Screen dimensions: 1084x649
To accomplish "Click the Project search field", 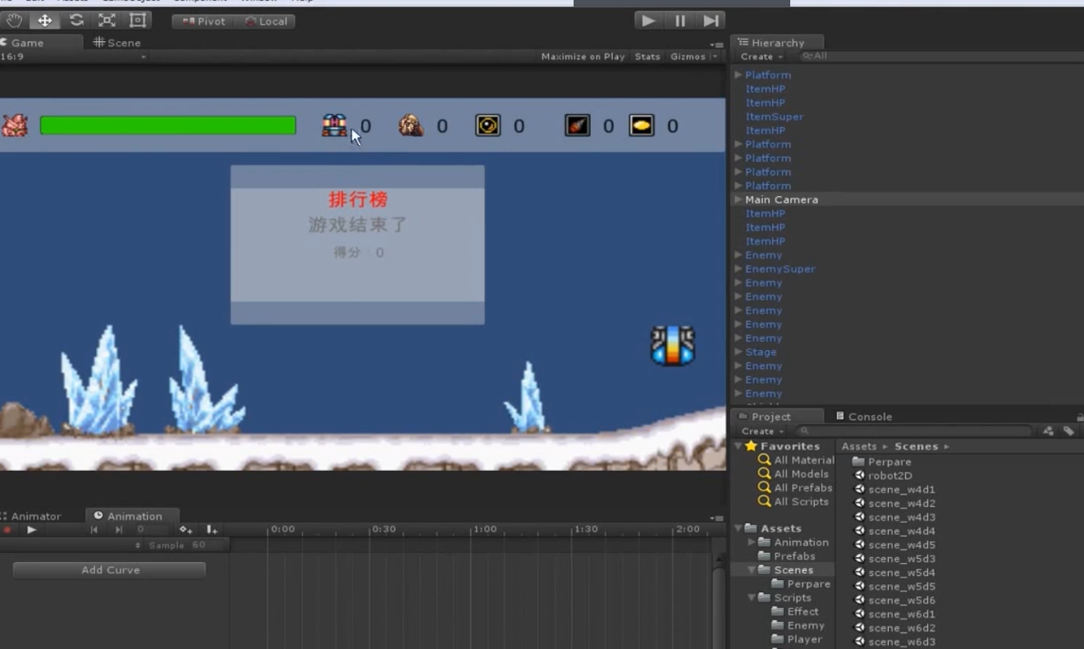I will (914, 431).
